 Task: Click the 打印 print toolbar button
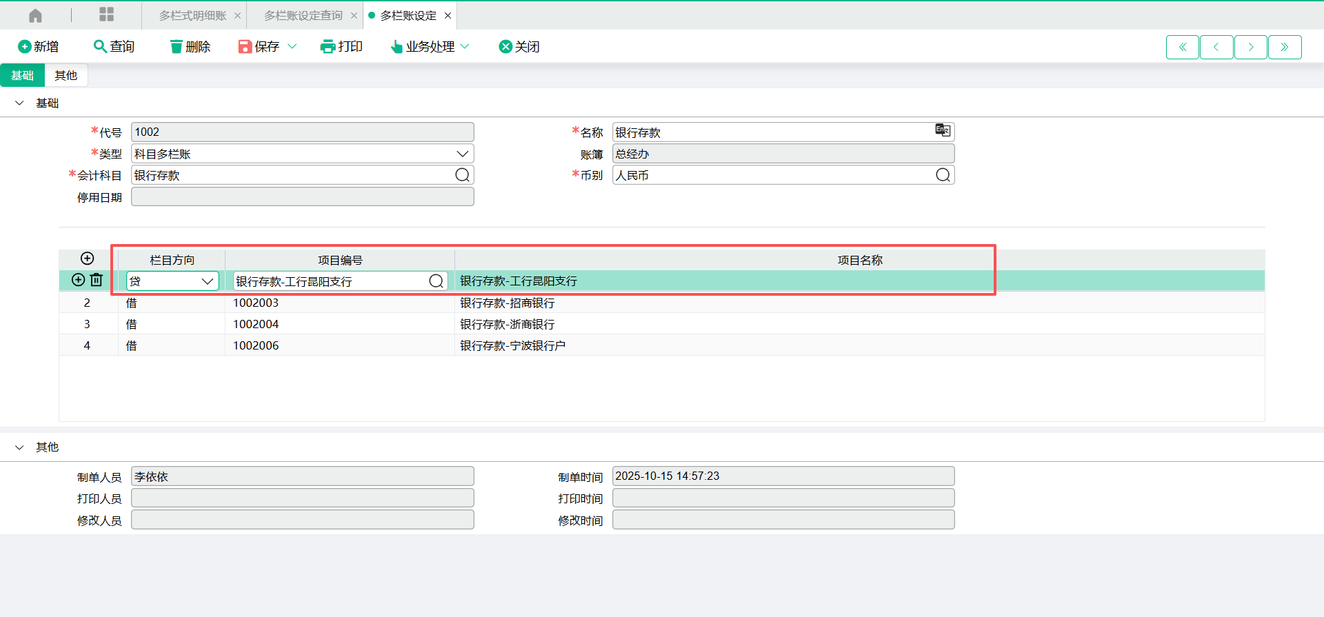click(x=341, y=46)
